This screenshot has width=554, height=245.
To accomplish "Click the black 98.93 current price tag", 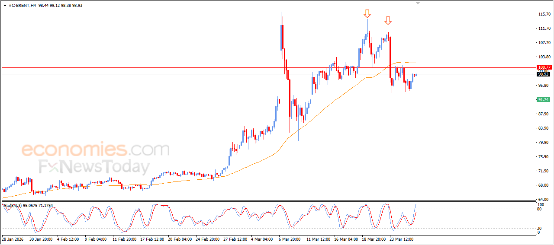I will [544, 74].
